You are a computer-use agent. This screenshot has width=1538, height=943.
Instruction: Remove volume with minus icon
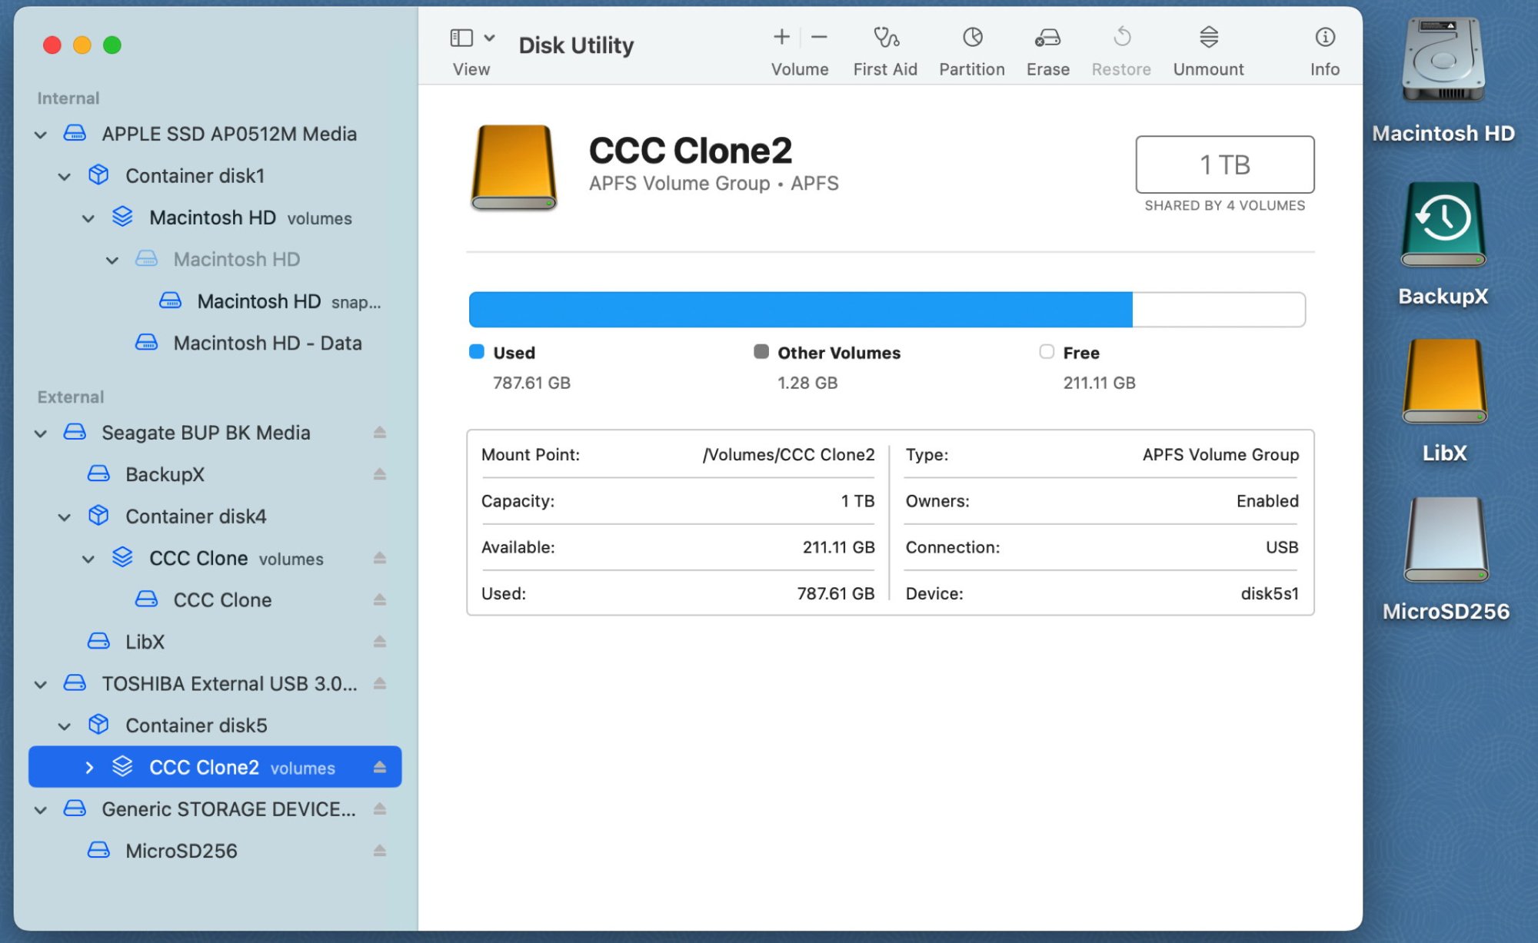coord(820,37)
